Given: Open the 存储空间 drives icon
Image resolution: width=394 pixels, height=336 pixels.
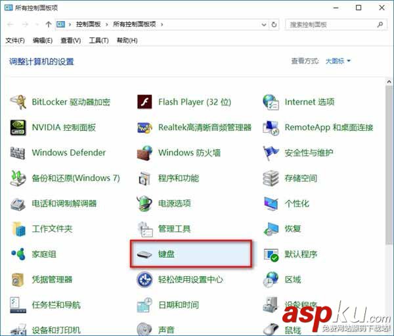Looking at the screenshot, I should [x=271, y=178].
